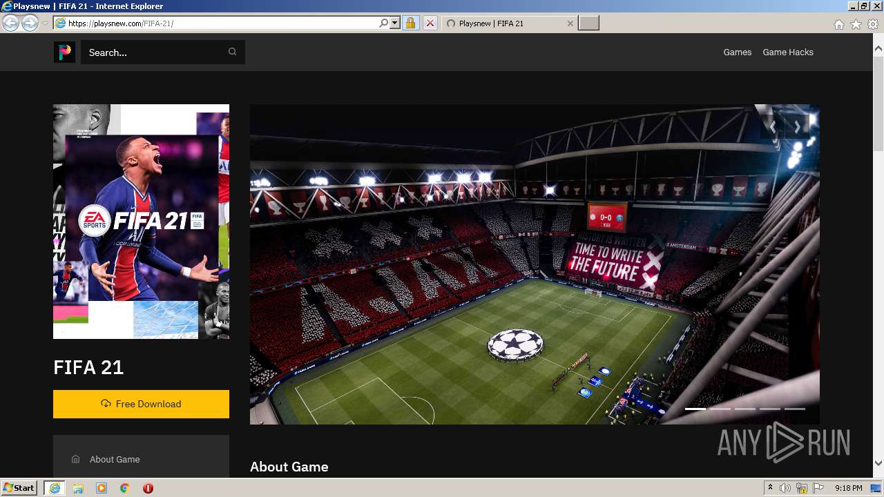Open Internet Explorer from the taskbar
Screen dimensions: 884x497
coord(55,488)
